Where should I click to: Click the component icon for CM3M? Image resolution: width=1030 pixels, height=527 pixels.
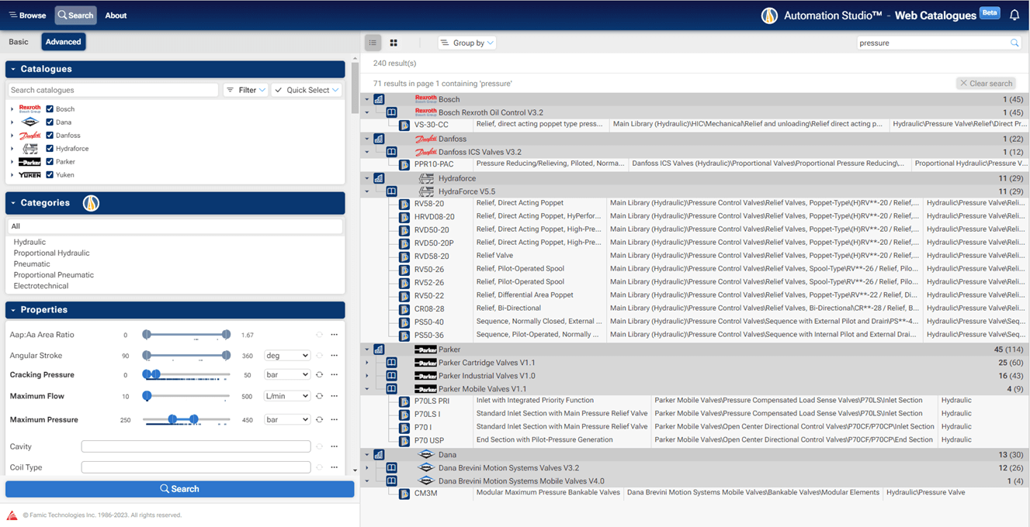404,494
